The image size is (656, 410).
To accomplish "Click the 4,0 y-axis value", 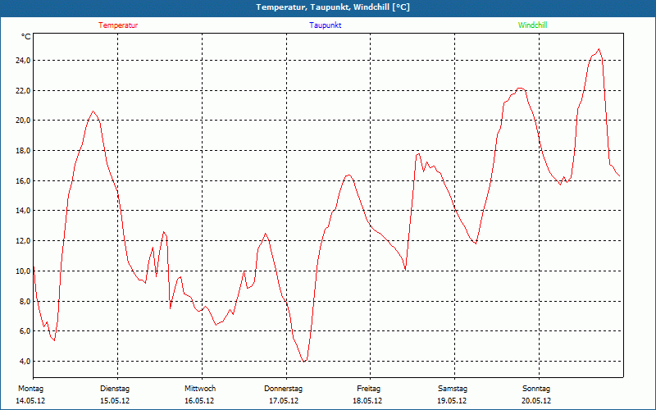I will (25, 361).
